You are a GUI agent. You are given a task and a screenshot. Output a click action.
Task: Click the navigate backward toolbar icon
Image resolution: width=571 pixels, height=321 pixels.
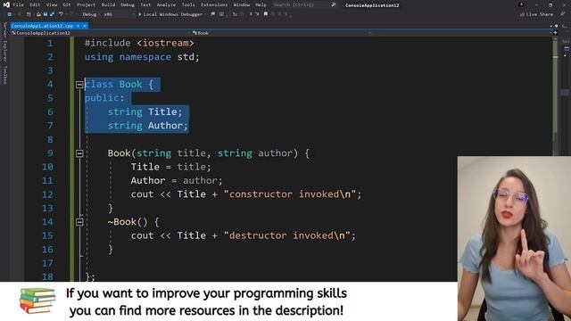click(x=10, y=14)
